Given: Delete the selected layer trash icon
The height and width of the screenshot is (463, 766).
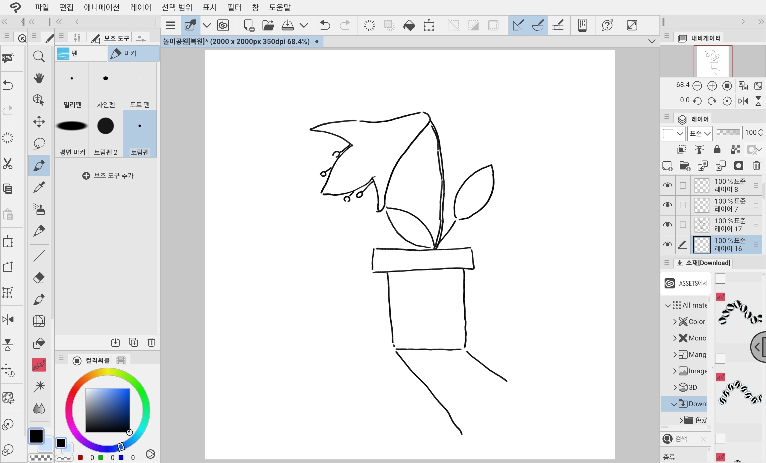Looking at the screenshot, I should point(757,166).
